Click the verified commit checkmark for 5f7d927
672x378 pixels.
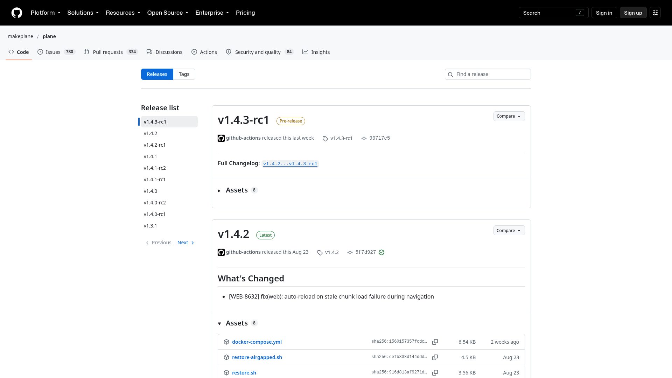(381, 252)
